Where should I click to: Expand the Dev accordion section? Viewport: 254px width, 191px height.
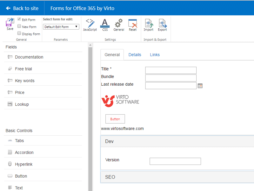tap(177, 141)
